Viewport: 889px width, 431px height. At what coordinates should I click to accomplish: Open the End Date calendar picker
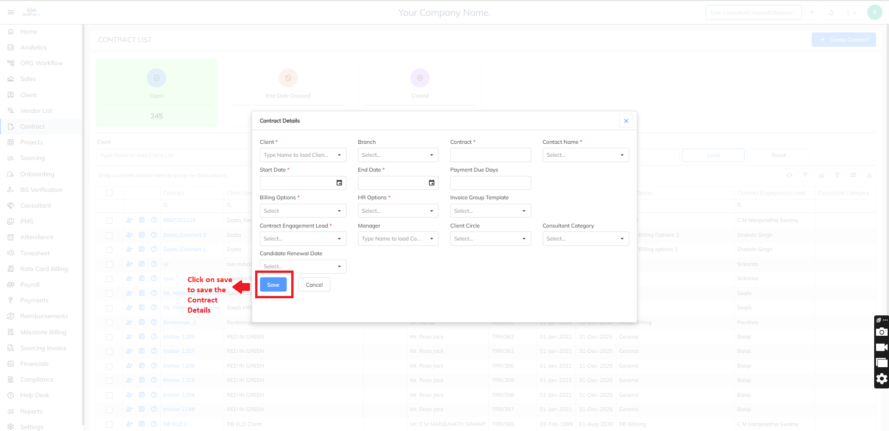coord(432,183)
